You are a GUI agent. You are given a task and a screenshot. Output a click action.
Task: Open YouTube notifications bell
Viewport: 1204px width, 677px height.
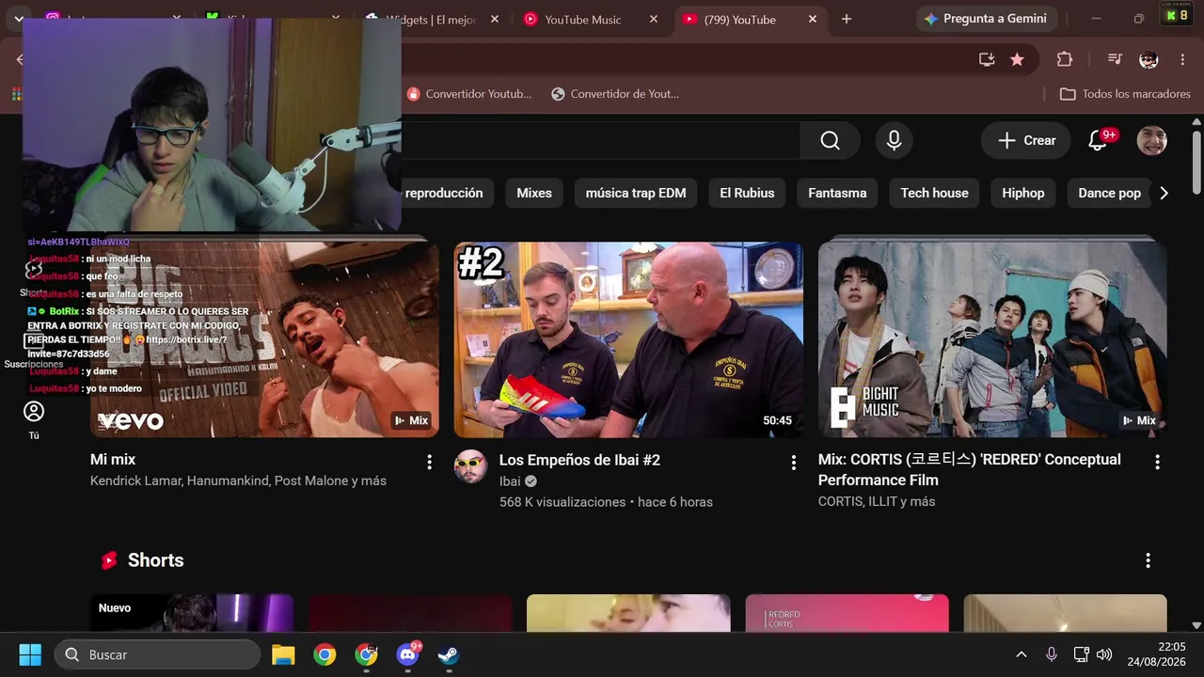click(x=1098, y=140)
